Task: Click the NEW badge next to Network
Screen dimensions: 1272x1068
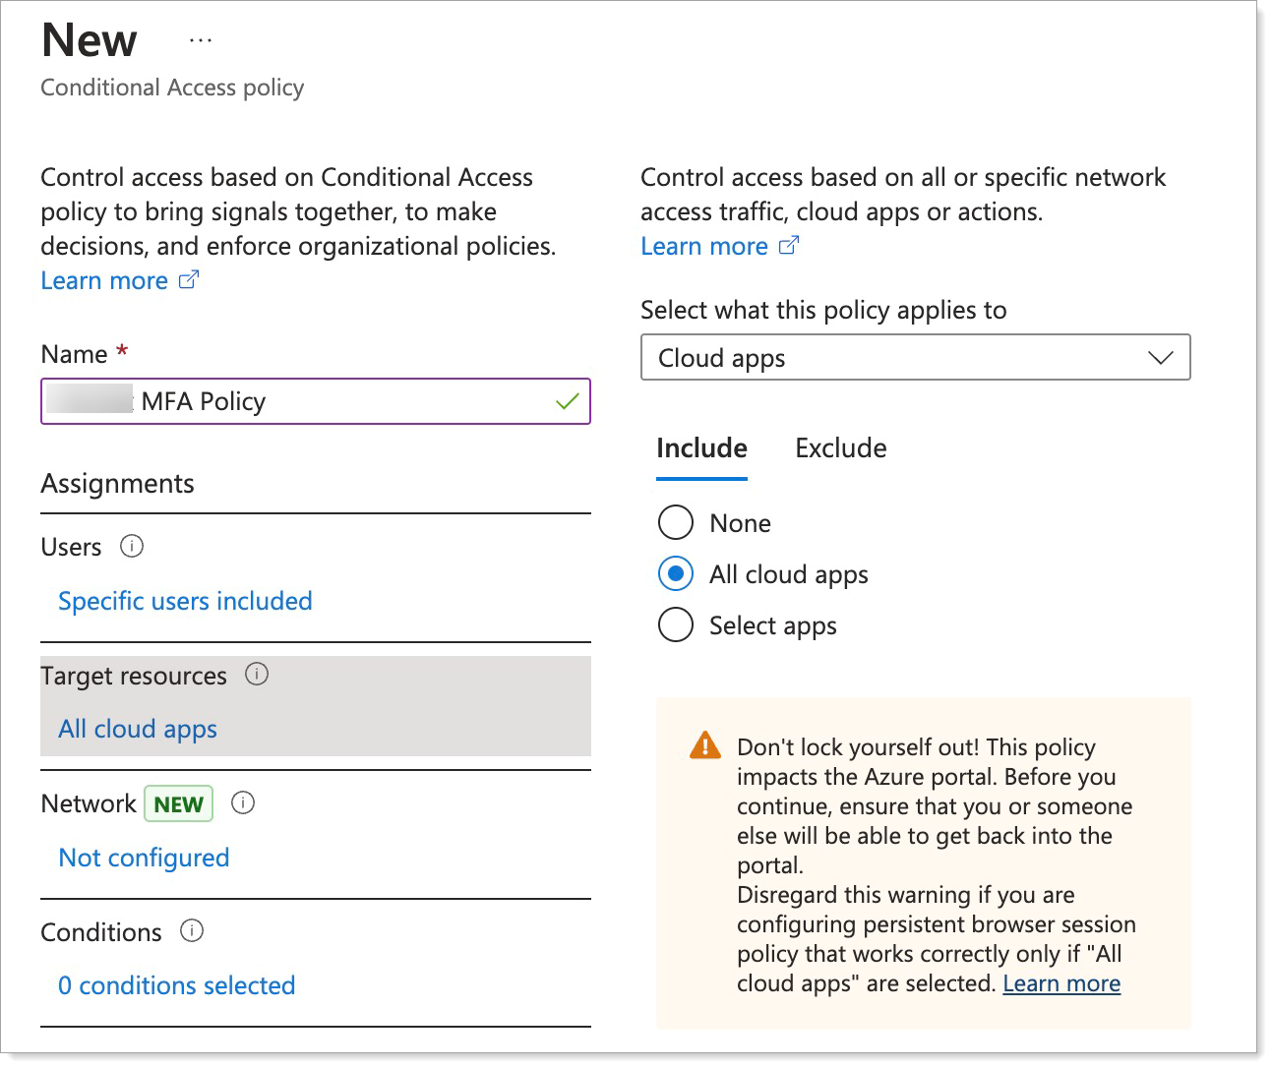Action: pyautogui.click(x=178, y=804)
